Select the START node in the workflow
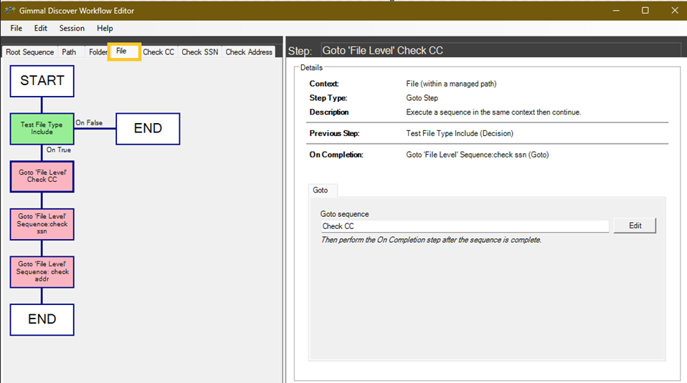Screen dimensions: 687x383 click(x=42, y=81)
